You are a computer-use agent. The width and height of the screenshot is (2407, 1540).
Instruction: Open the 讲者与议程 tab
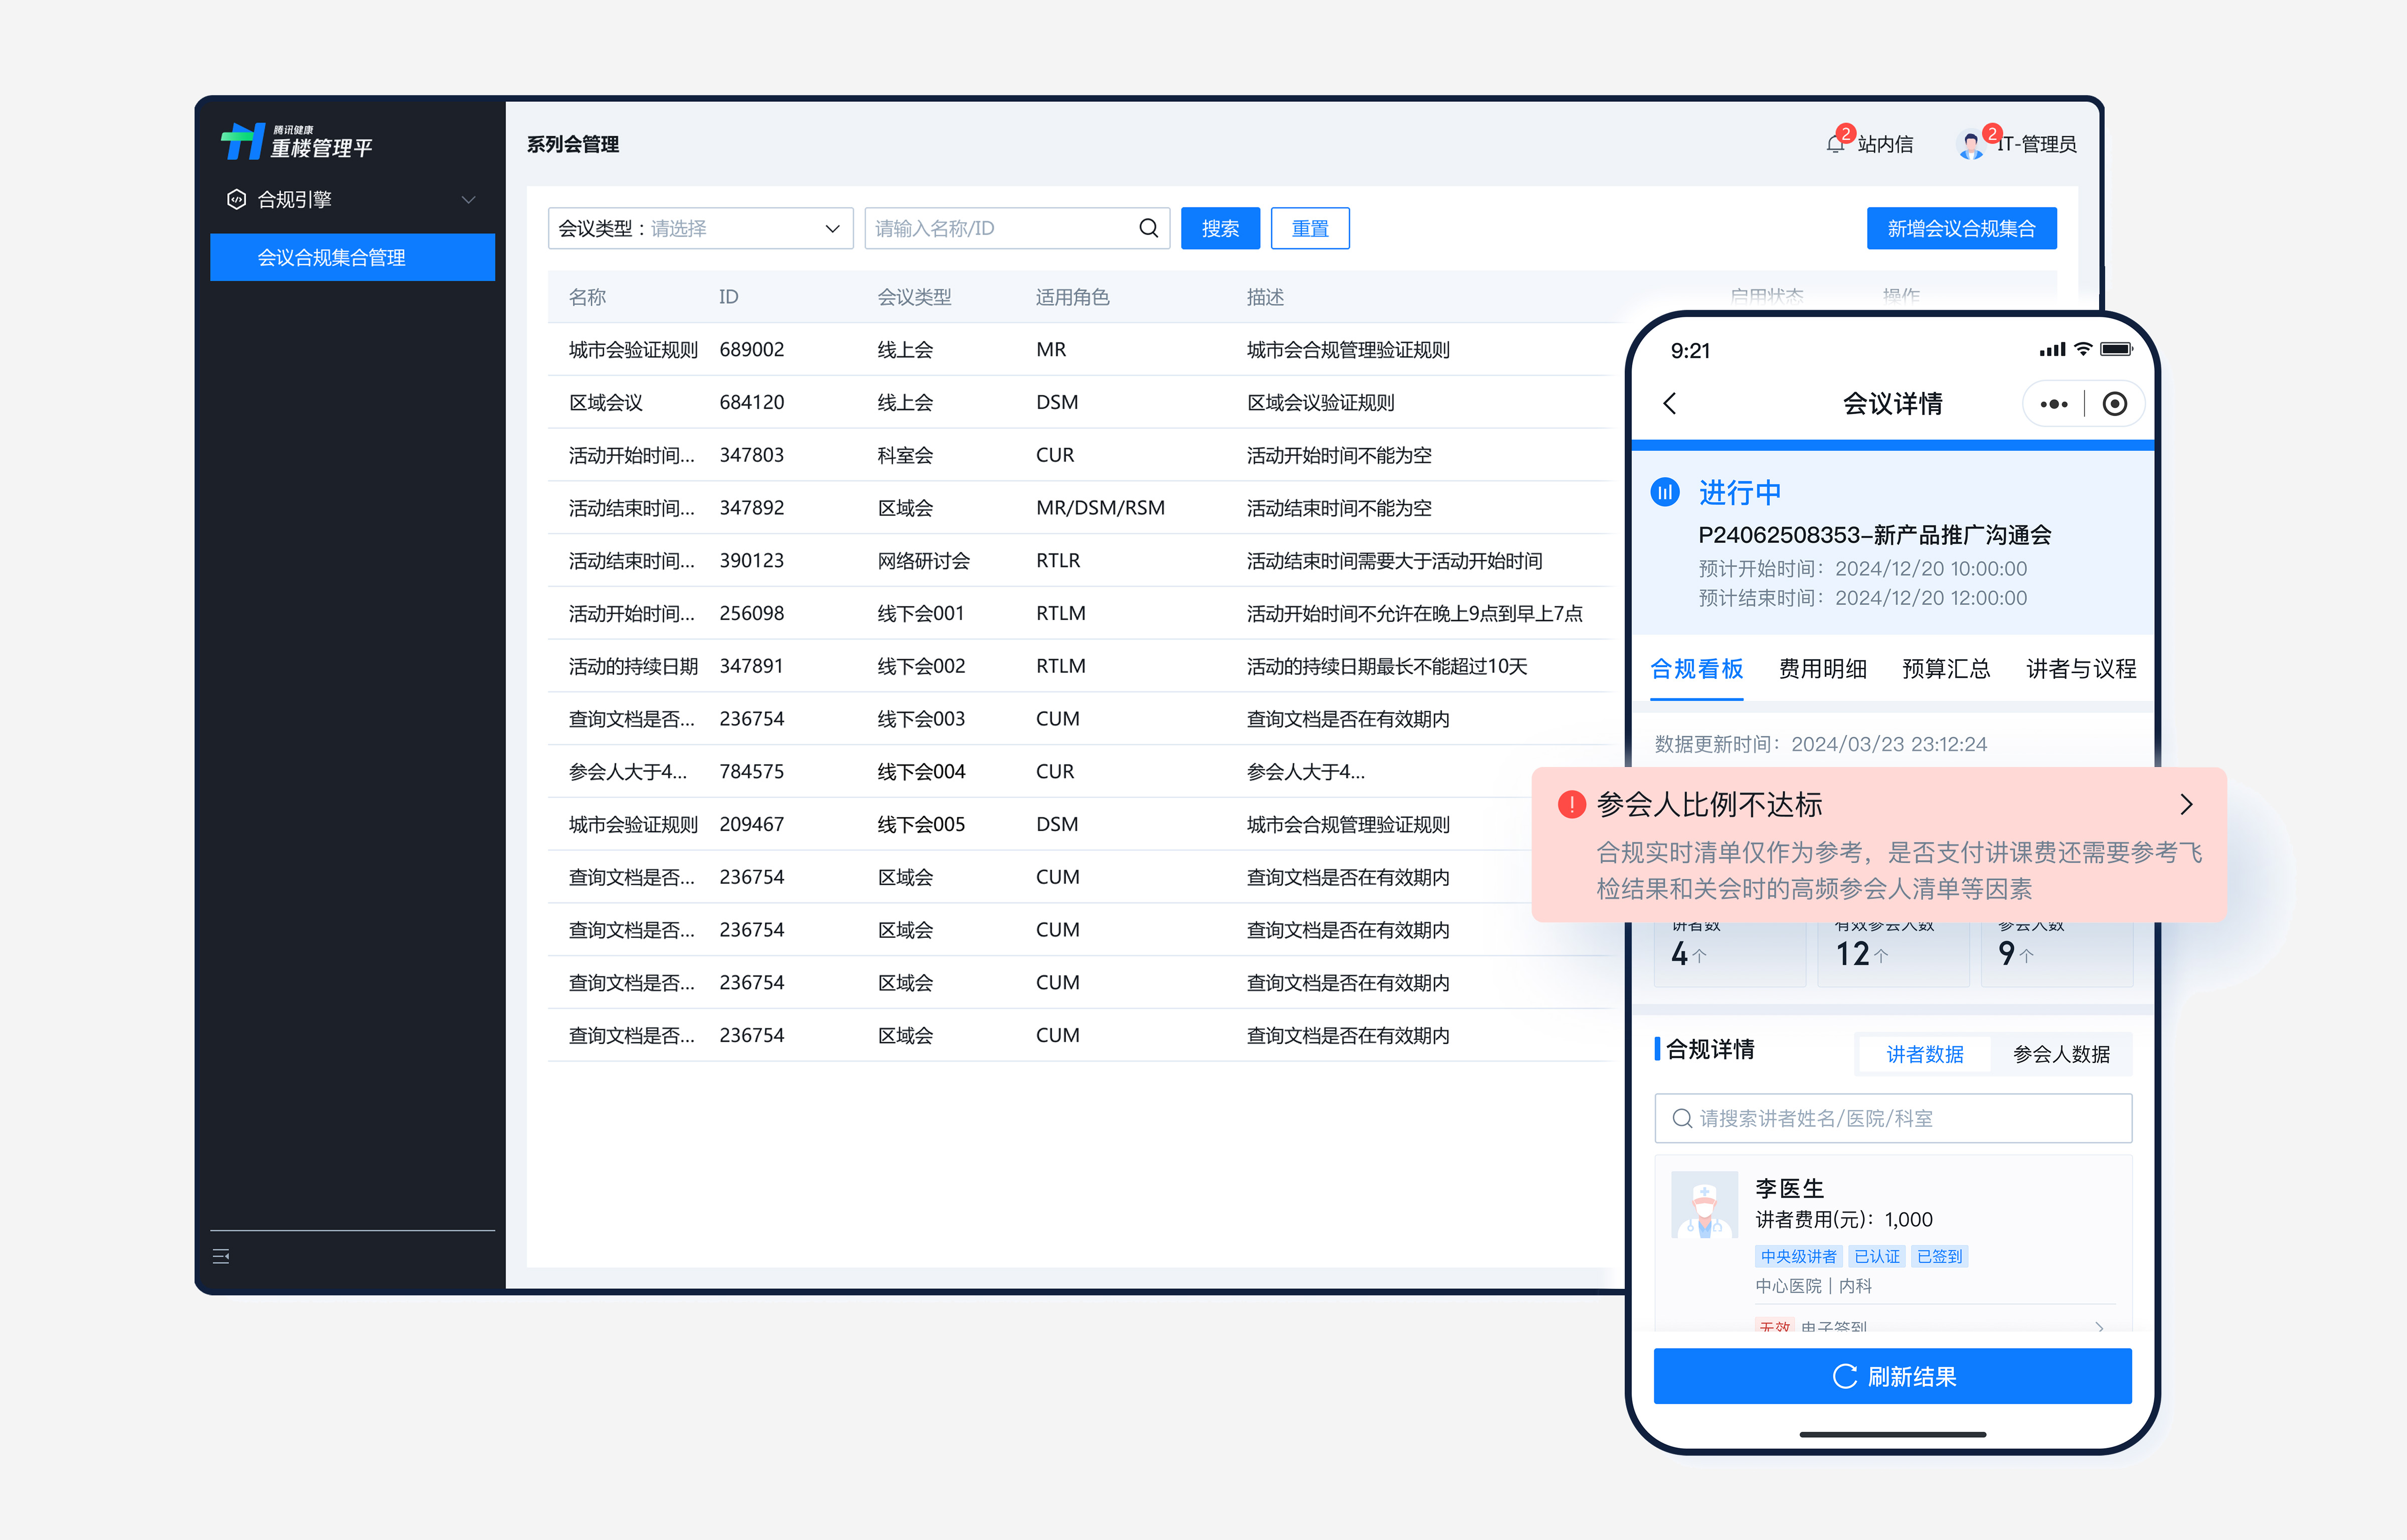point(2080,669)
